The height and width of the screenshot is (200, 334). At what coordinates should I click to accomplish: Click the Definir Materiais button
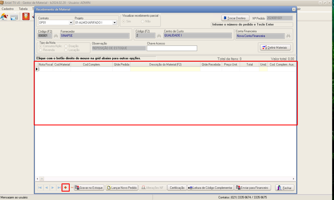tap(275, 47)
